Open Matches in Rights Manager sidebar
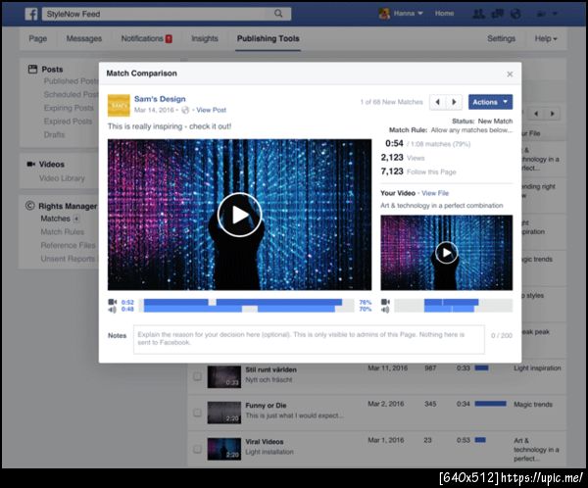Screen dimensions: 588x488 [56, 219]
